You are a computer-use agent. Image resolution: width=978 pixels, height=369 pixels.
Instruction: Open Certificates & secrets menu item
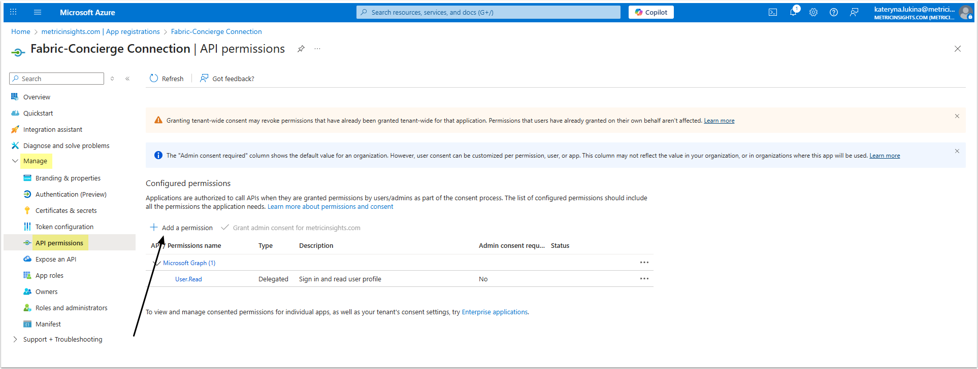tap(66, 210)
